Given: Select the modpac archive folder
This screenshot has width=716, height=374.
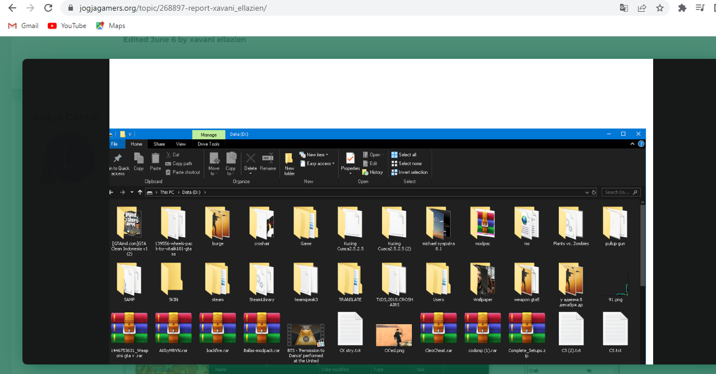Looking at the screenshot, I should click(483, 227).
